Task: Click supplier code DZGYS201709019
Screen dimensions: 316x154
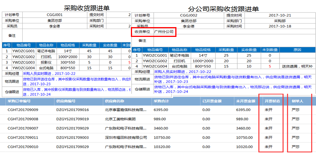Action: [73, 119]
